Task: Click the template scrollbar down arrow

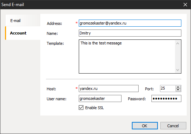Action: click(x=177, y=70)
